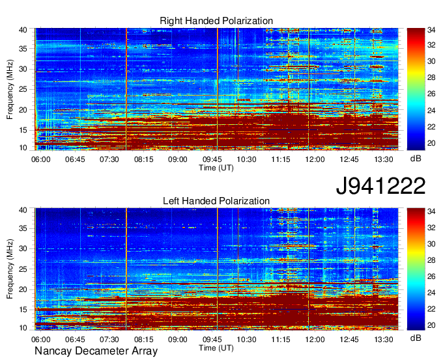
Task: Click "Frequency (MHz)" axis label of Left Handed plot
Action: pos(10,269)
